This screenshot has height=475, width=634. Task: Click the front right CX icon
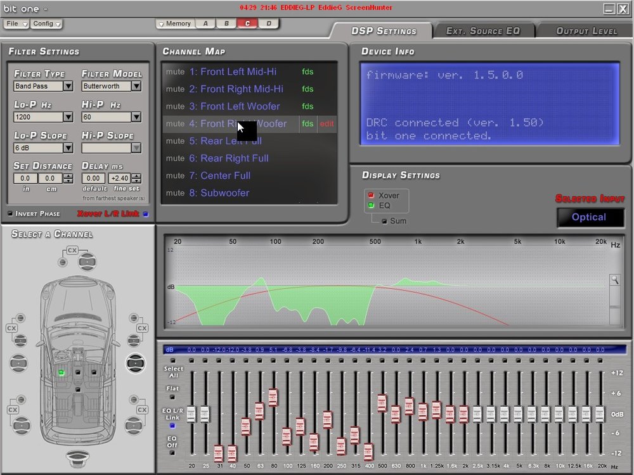(x=142, y=328)
